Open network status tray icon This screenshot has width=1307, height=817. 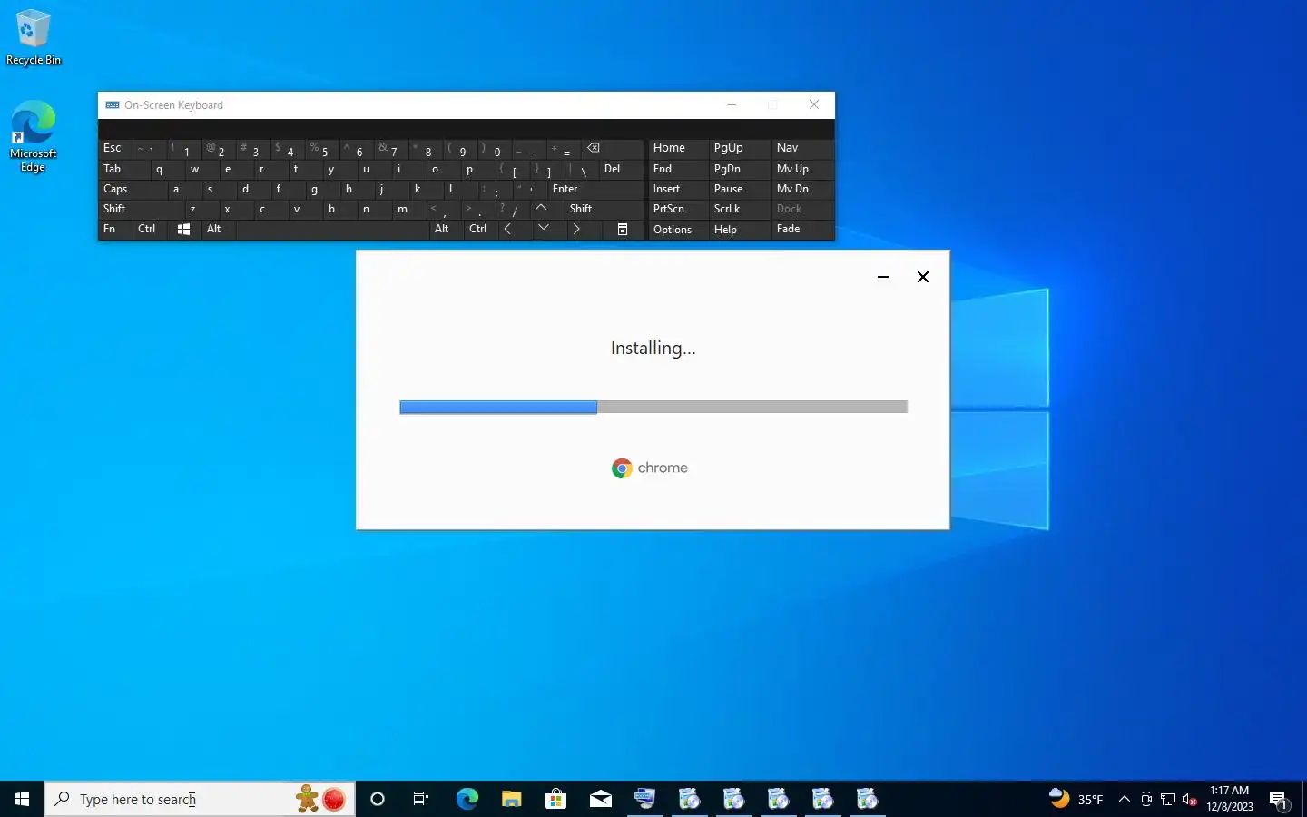[x=1168, y=799]
